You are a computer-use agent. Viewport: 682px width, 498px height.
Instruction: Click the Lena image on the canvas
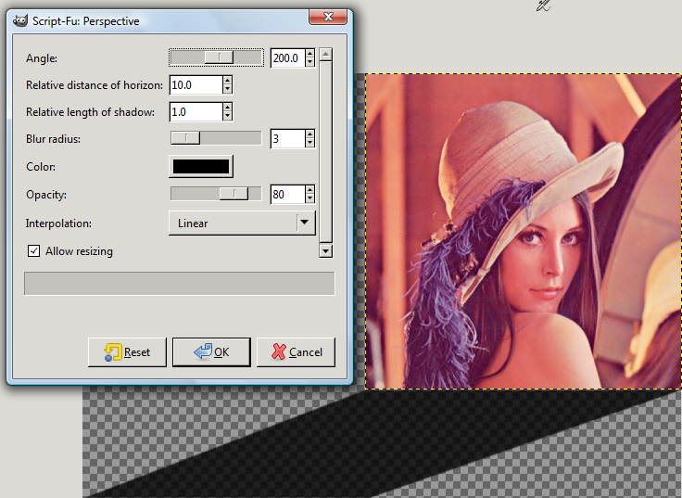point(524,231)
